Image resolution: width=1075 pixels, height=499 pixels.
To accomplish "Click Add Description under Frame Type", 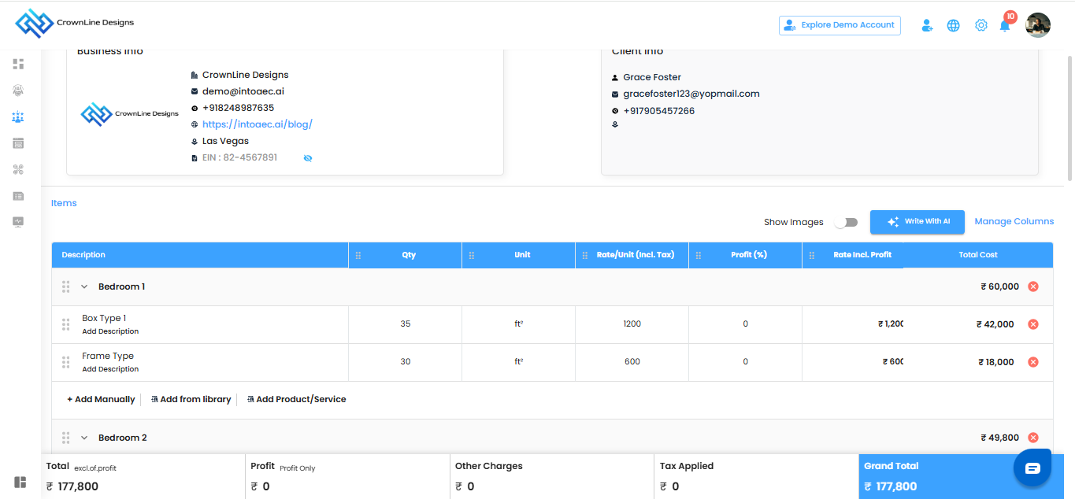I will [x=110, y=369].
